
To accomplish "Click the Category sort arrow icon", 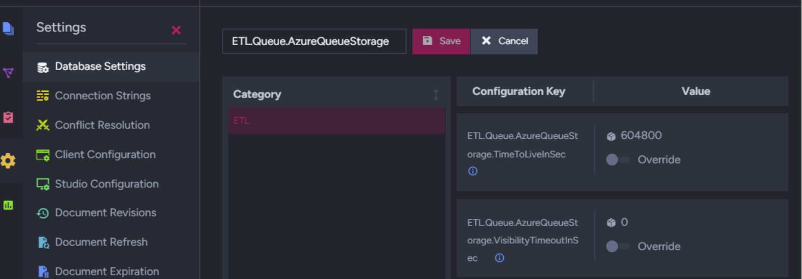I will [435, 95].
